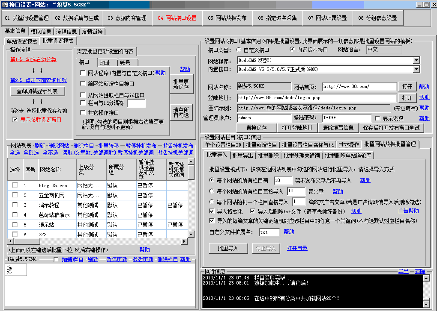Enable 给网站新增栏目接口 checkbox
Viewport: 437px width, 311px height.
[83, 83]
